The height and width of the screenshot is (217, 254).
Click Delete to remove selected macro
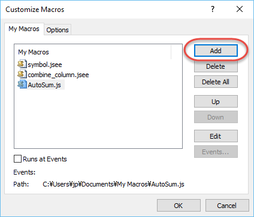(216, 66)
